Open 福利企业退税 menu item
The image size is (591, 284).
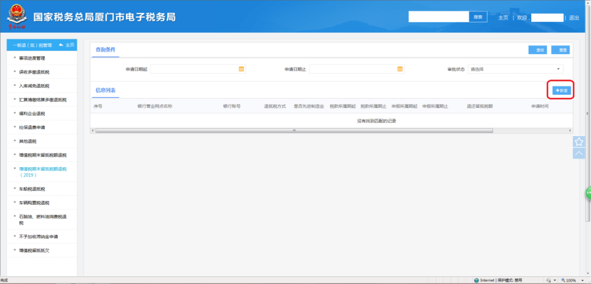[32, 113]
